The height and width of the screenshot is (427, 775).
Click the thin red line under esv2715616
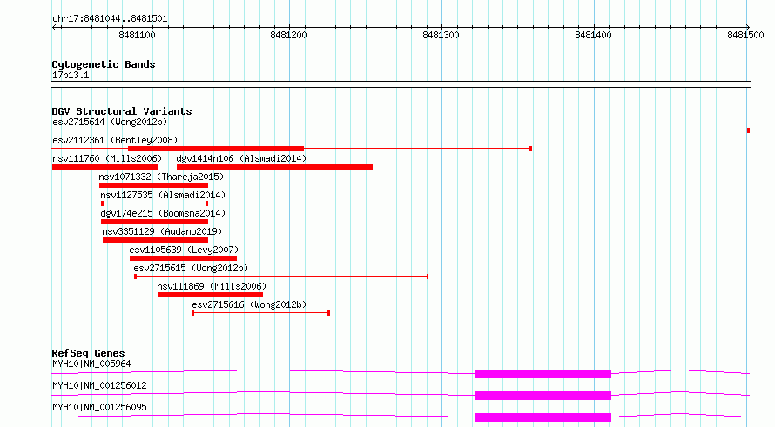pos(261,313)
